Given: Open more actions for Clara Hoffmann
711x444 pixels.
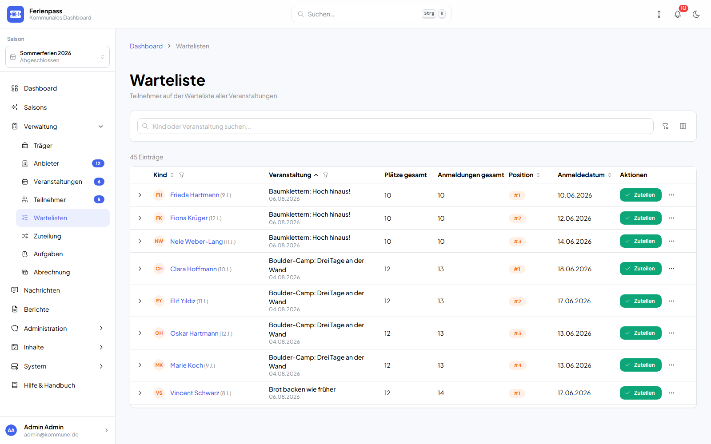Looking at the screenshot, I should [x=671, y=269].
